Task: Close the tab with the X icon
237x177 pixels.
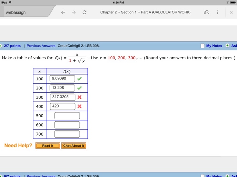Action: pos(231,12)
